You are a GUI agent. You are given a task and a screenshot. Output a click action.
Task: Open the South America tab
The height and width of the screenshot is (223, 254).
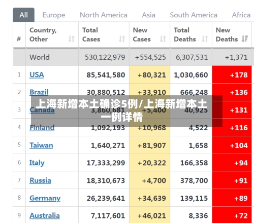[194, 15]
